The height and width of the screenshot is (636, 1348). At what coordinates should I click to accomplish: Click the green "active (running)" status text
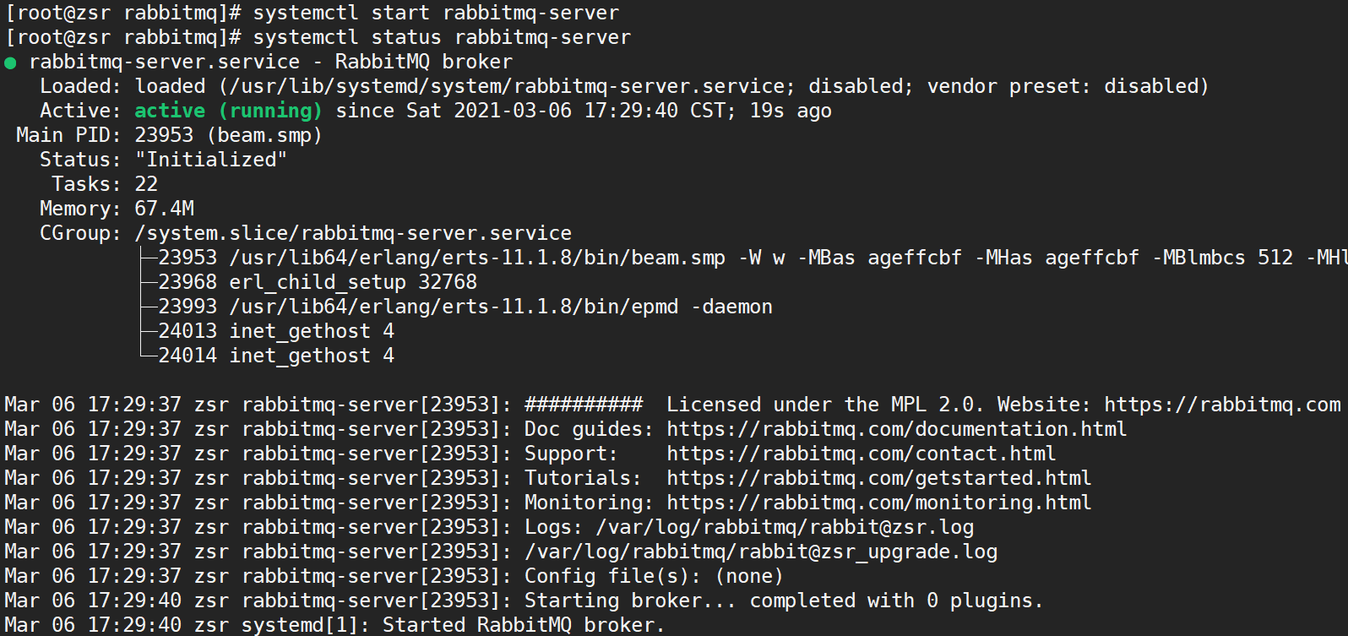[228, 111]
